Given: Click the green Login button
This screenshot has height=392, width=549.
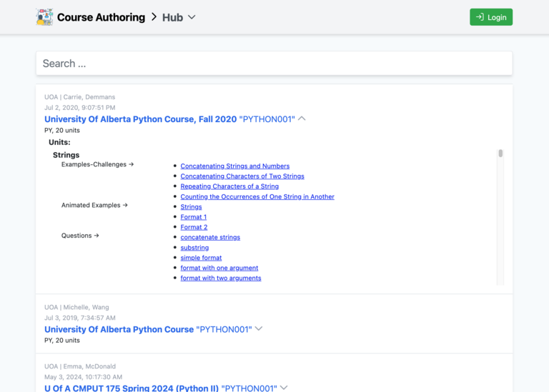Looking at the screenshot, I should (x=491, y=17).
